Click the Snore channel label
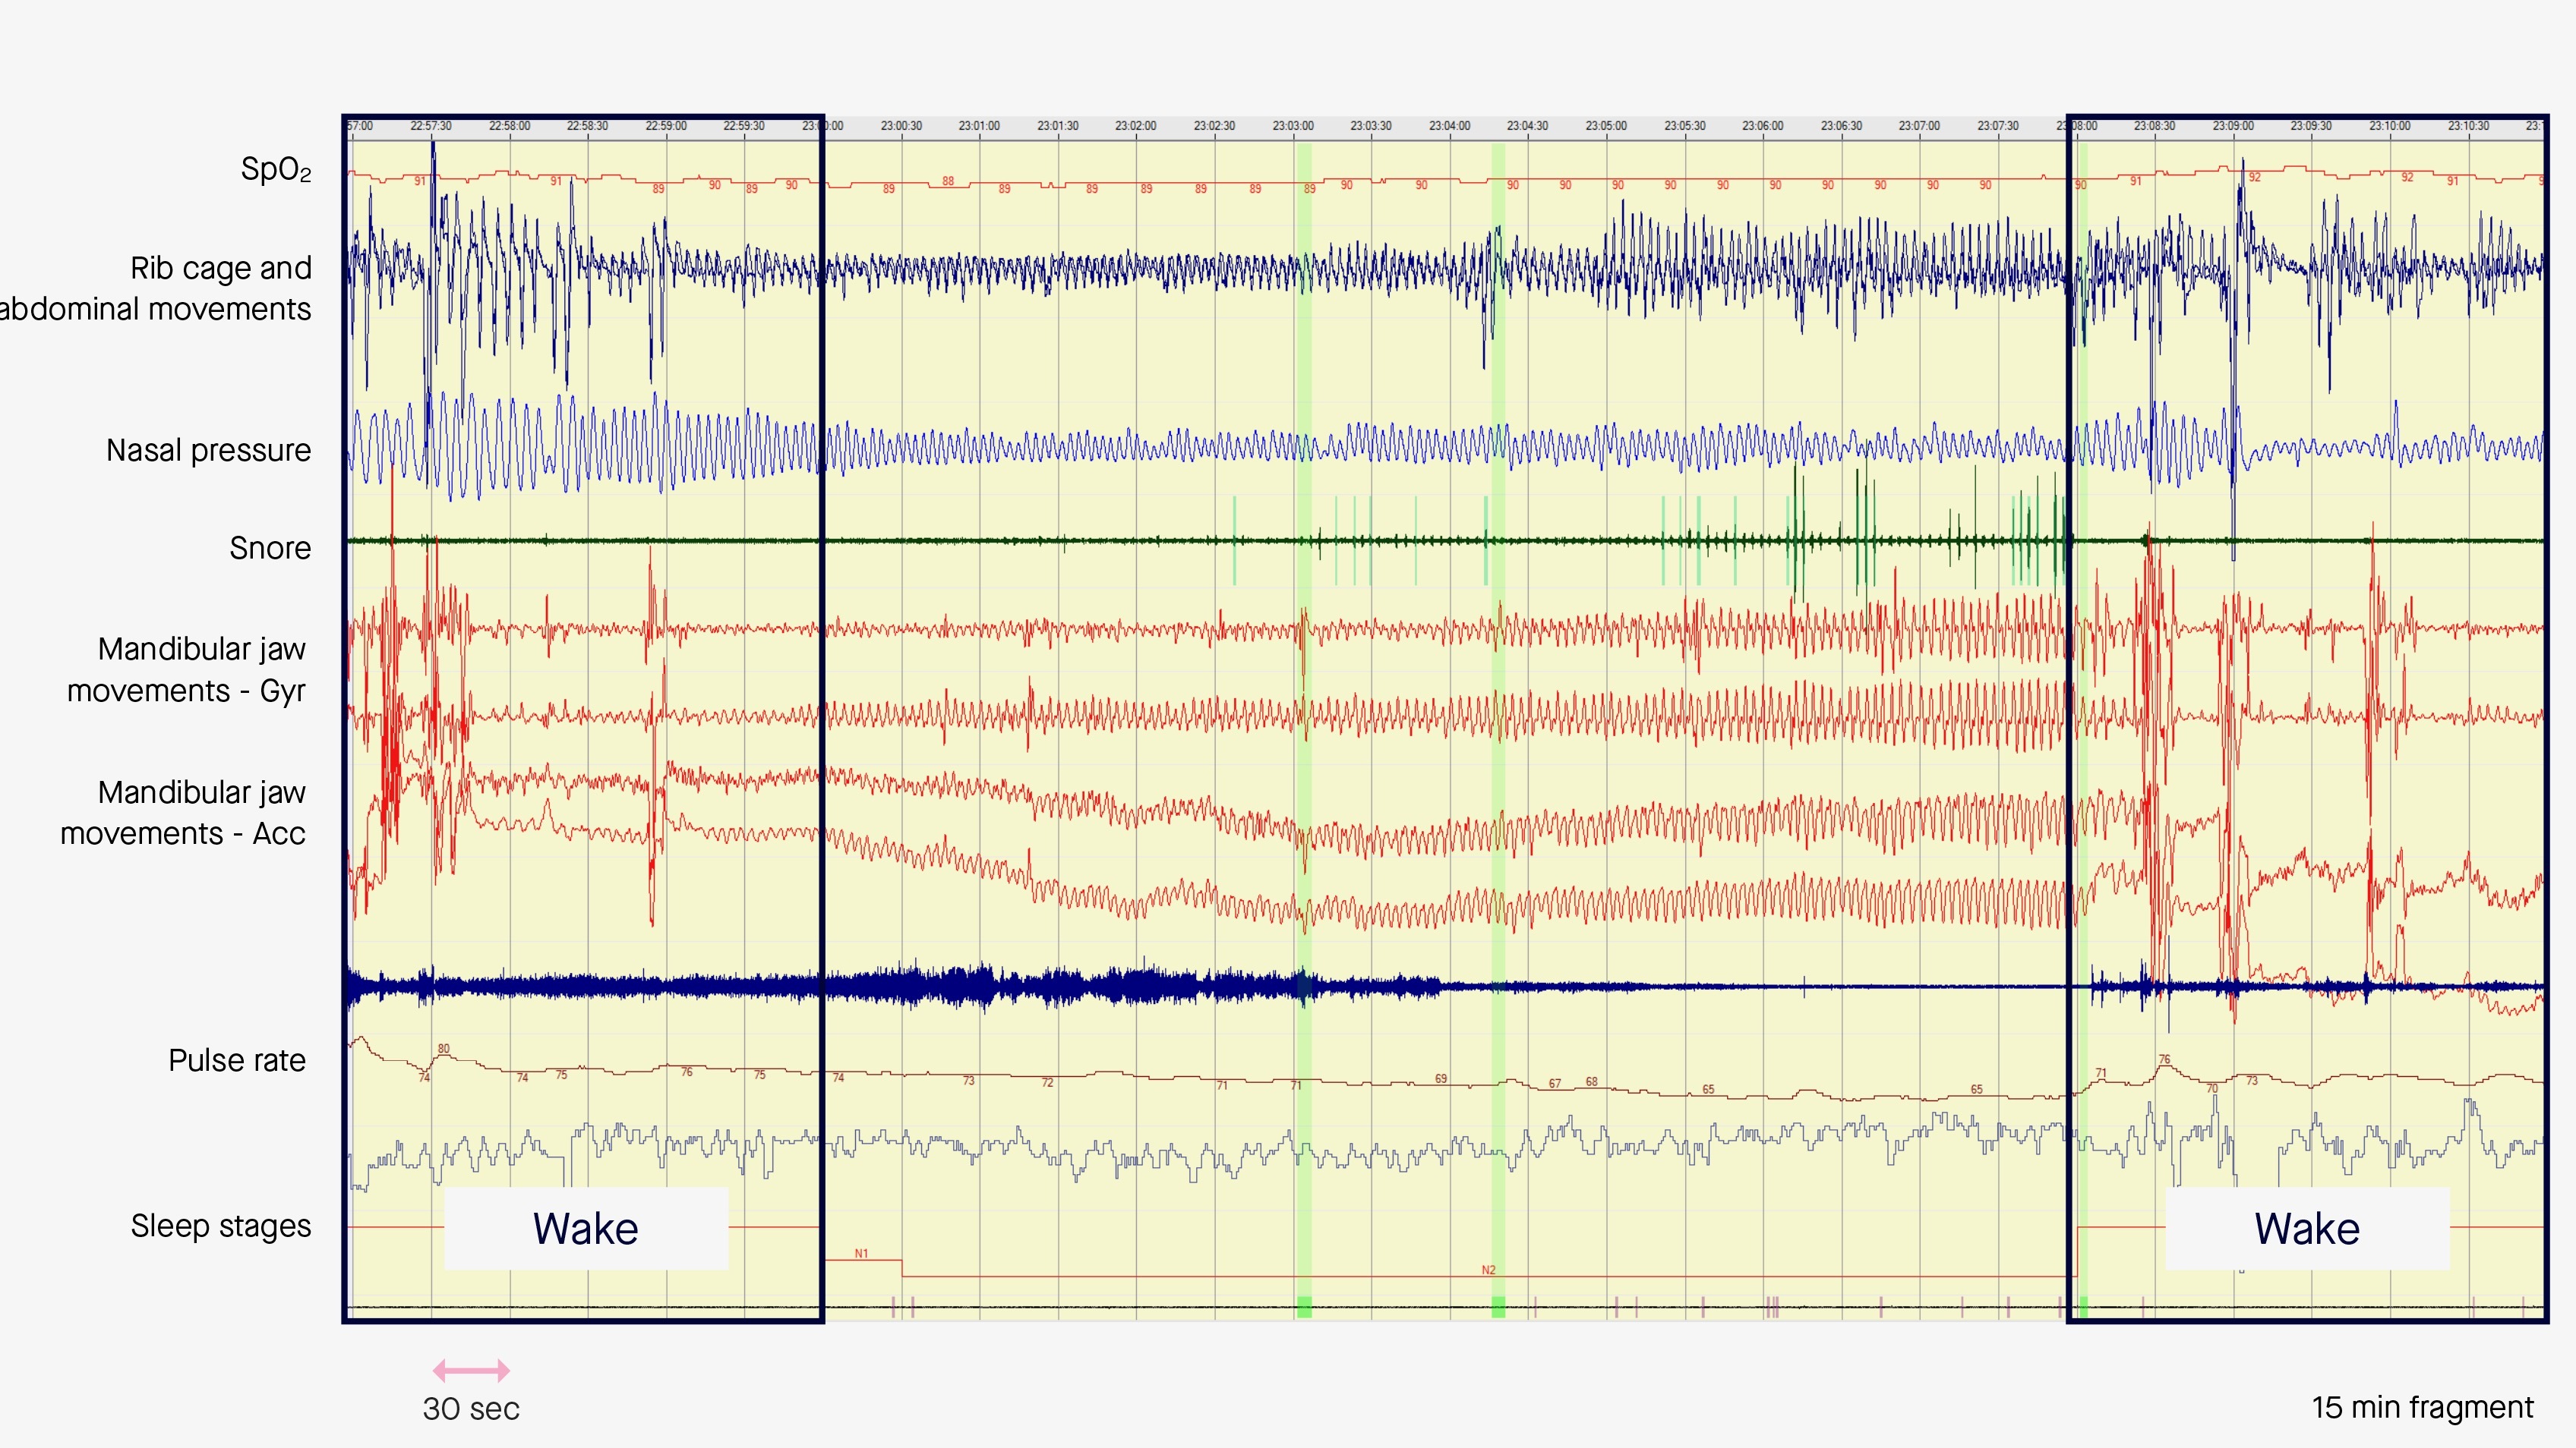 270,549
